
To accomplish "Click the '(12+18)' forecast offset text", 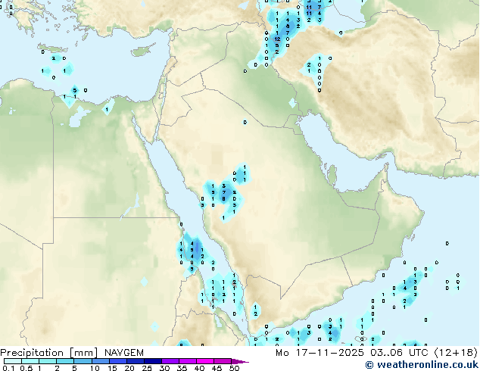I will (456, 353).
